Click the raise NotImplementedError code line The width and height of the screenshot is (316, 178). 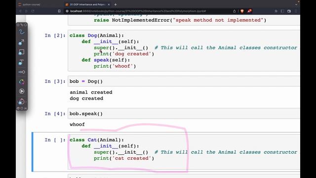click(x=180, y=20)
